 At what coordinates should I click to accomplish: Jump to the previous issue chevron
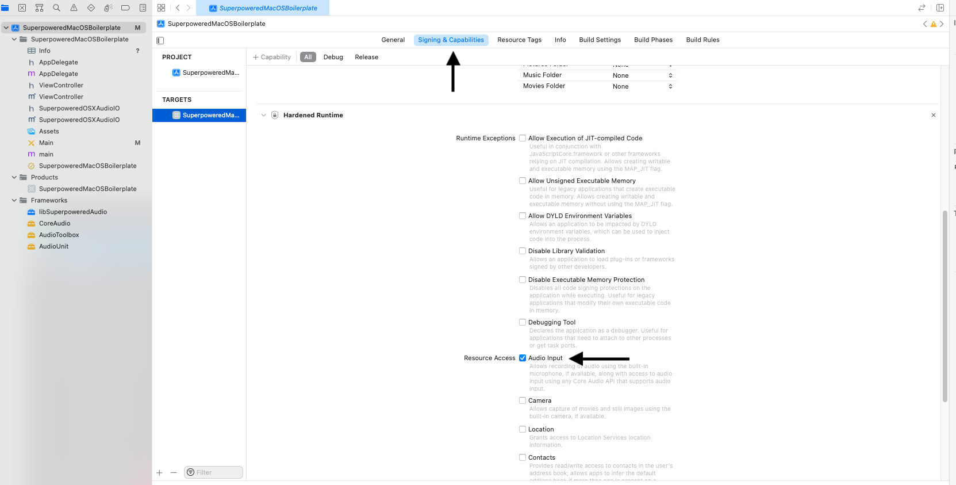coord(925,24)
